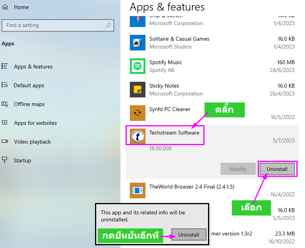Click the Spotify Music app icon
Screen dimensions: 305x248
138,66
